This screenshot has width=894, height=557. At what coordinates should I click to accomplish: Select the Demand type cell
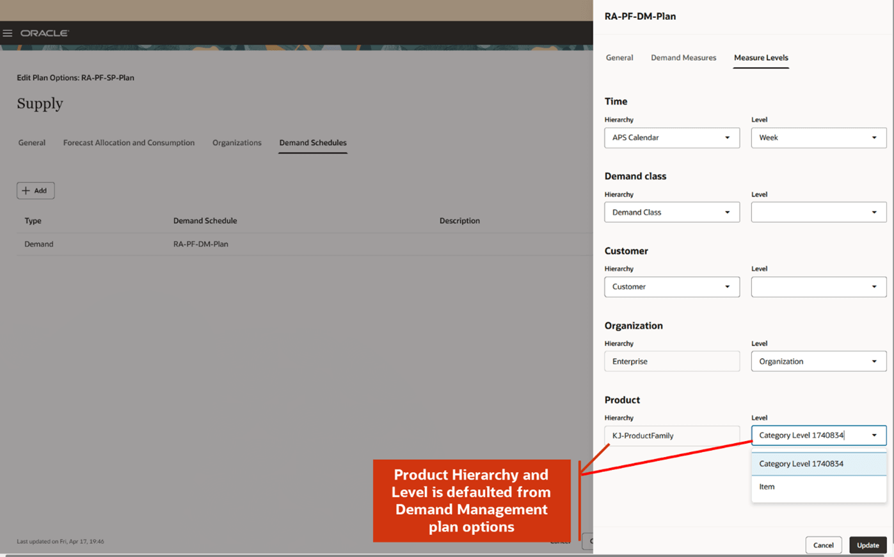coord(39,244)
